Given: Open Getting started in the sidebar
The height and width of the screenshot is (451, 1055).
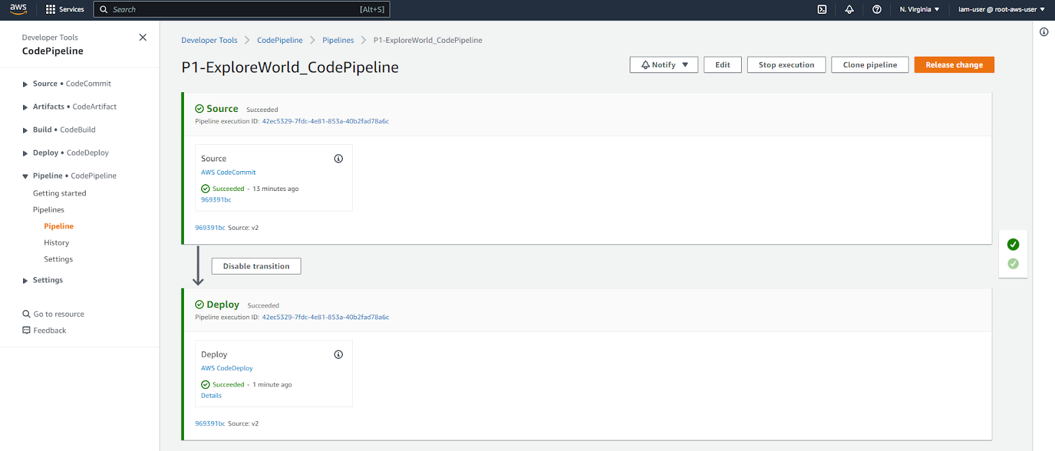Looking at the screenshot, I should click(59, 194).
